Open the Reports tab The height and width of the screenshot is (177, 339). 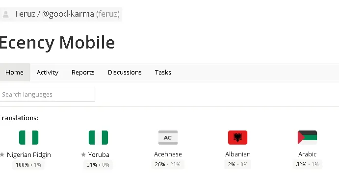(83, 73)
